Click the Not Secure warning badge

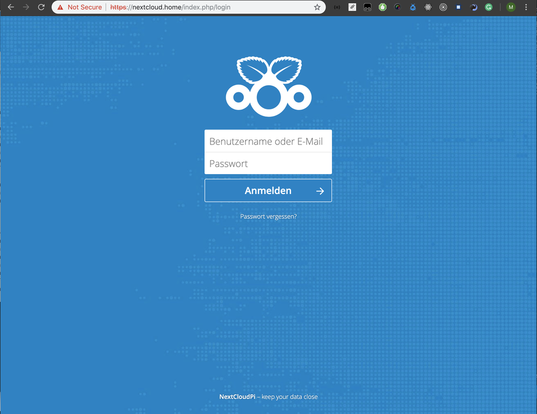pyautogui.click(x=77, y=7)
